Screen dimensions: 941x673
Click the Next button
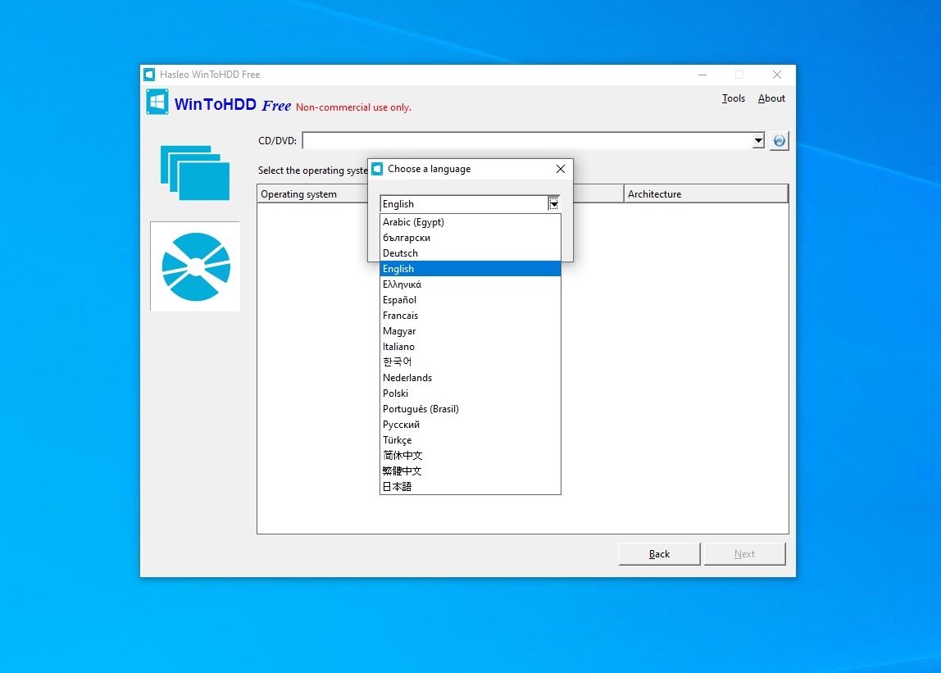pos(745,554)
